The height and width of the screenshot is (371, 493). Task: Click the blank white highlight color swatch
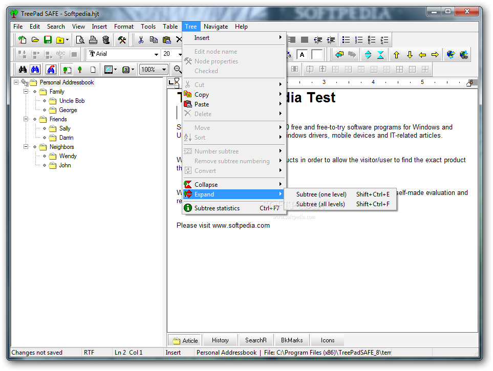[317, 55]
